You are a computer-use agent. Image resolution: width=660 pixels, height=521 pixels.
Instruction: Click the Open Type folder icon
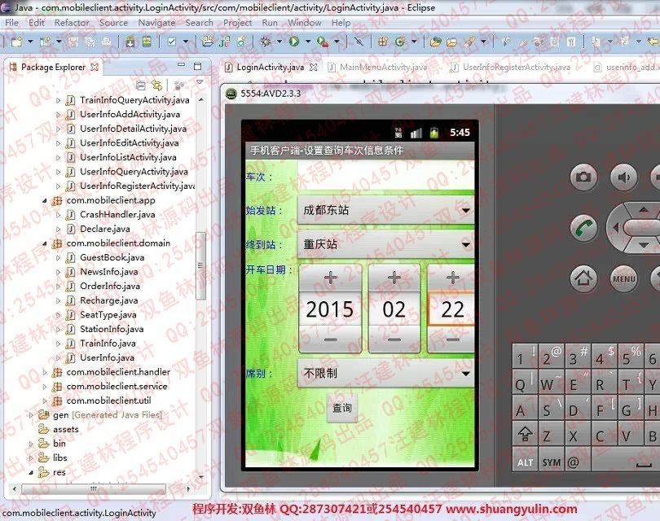(436, 42)
